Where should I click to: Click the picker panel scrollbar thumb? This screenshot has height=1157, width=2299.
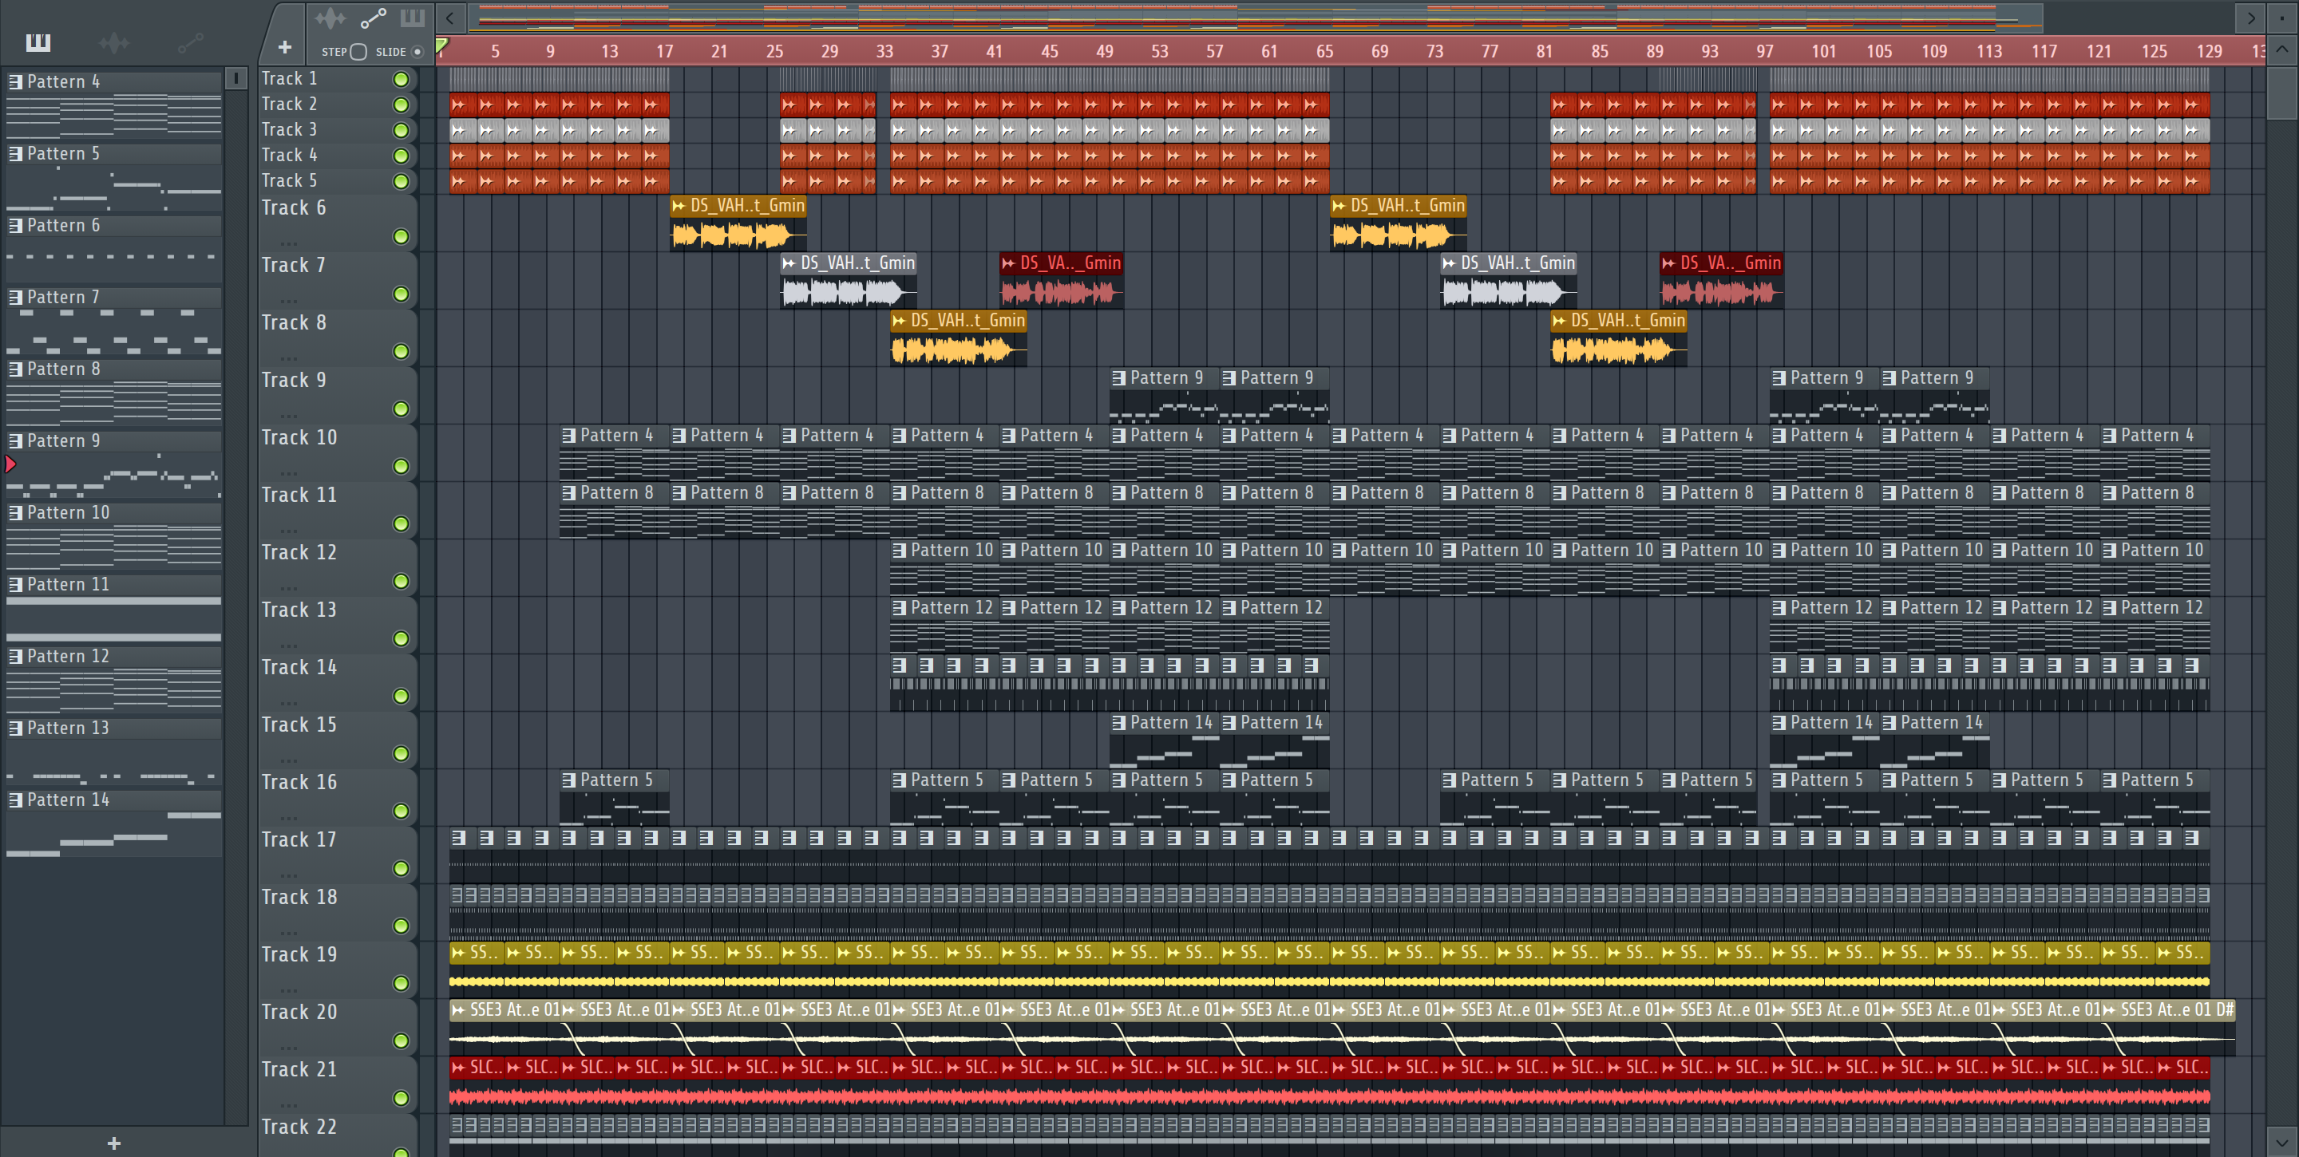pos(235,78)
